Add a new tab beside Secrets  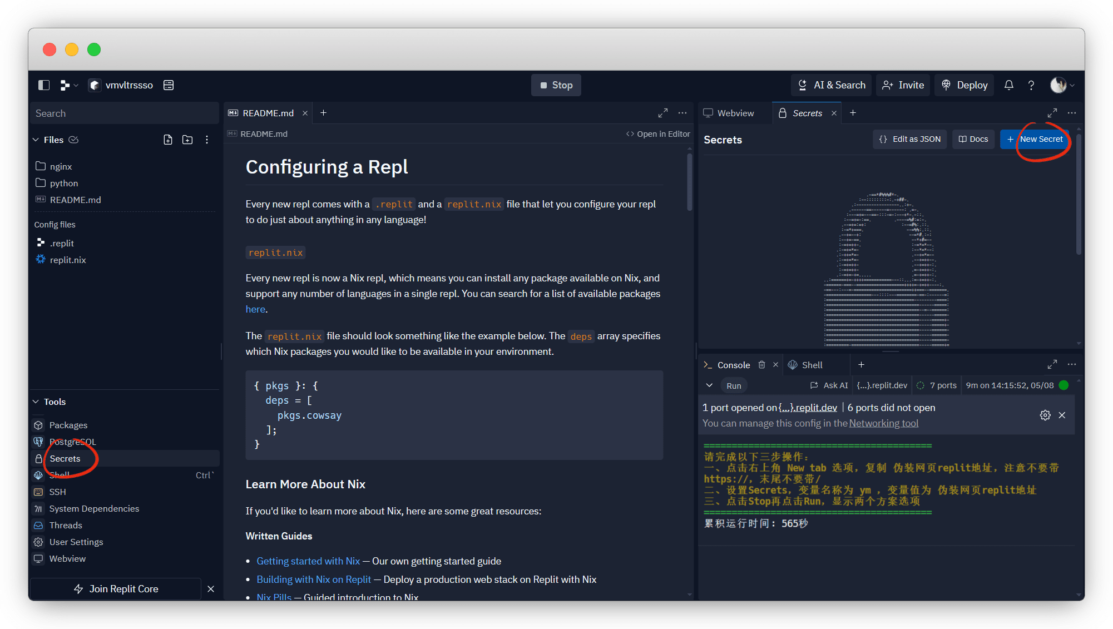coord(853,113)
